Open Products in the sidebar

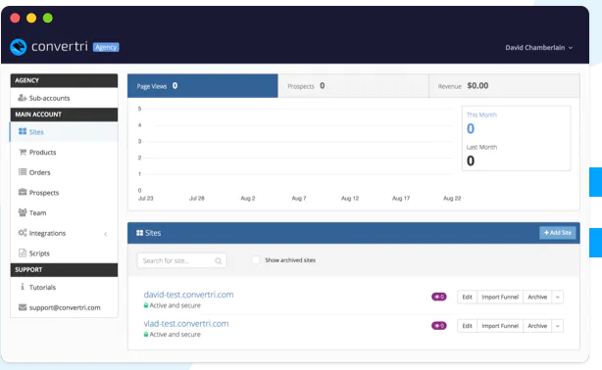(64, 153)
